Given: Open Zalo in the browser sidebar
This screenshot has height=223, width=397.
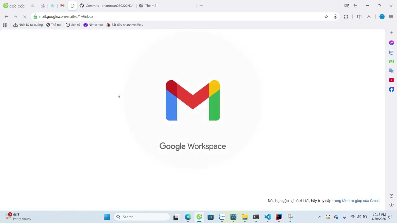Looking at the screenshot, I should (391, 52).
